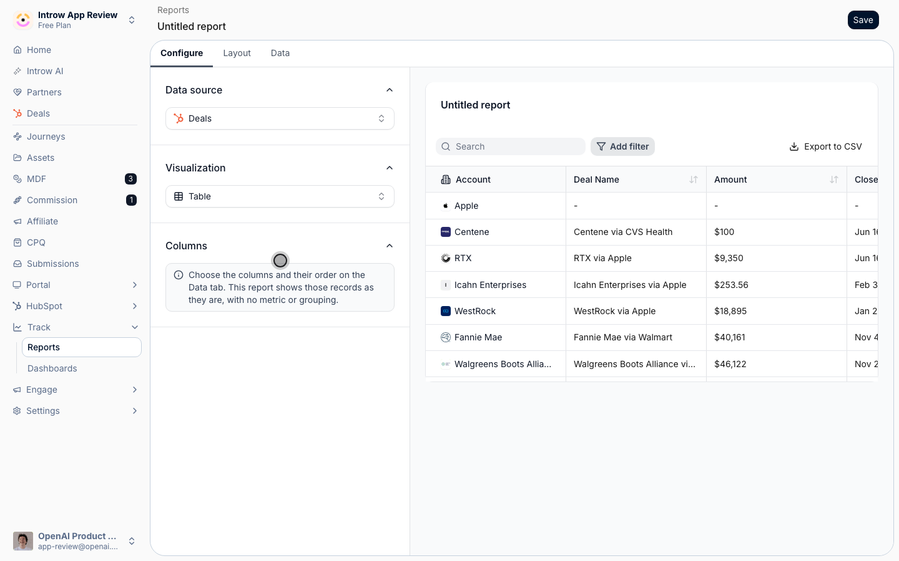This screenshot has width=899, height=561.
Task: Focus the report Search field
Action: point(511,146)
